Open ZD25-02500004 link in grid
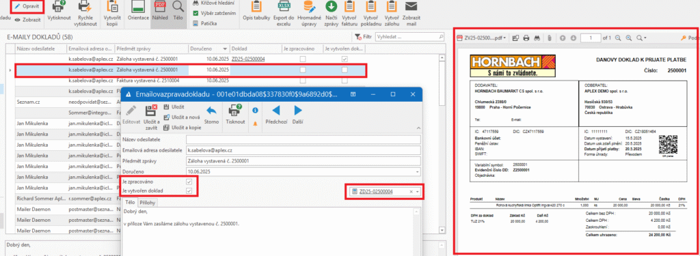 (x=248, y=59)
